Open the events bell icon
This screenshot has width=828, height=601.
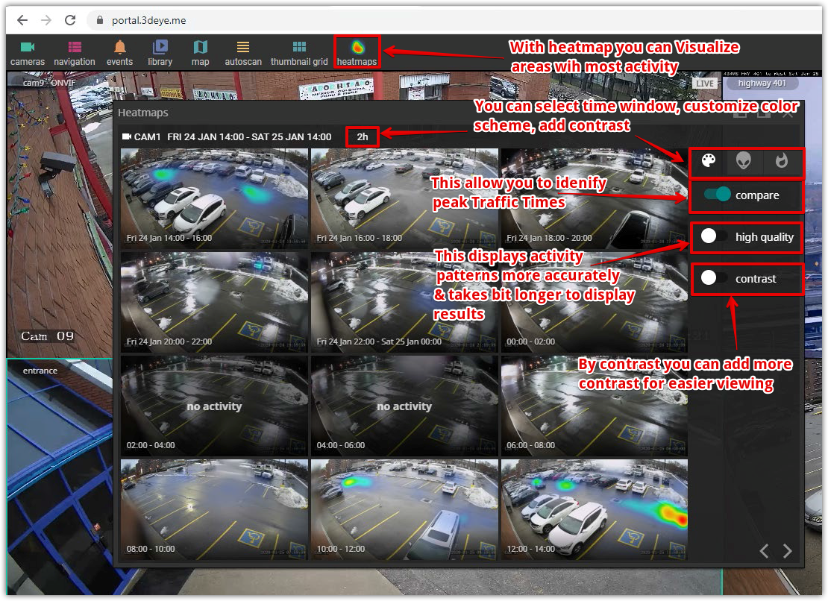[119, 52]
